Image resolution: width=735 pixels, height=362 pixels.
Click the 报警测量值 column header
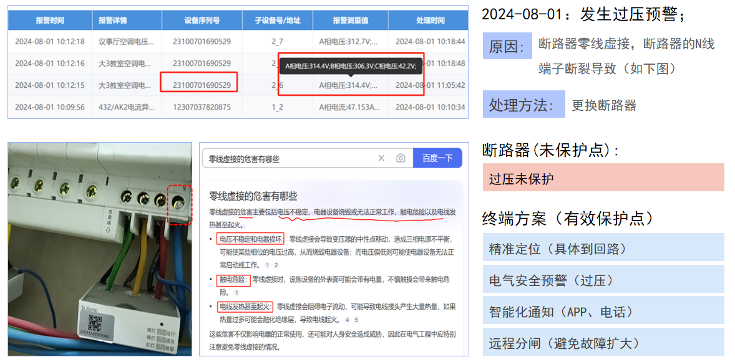350,21
